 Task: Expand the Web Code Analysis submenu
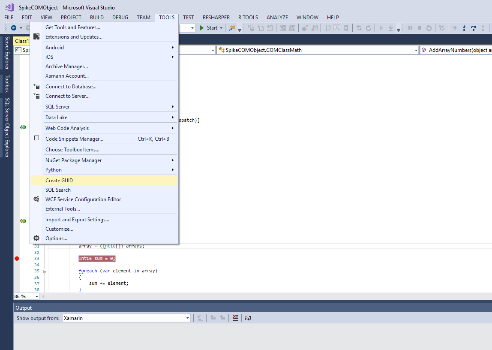[104, 128]
